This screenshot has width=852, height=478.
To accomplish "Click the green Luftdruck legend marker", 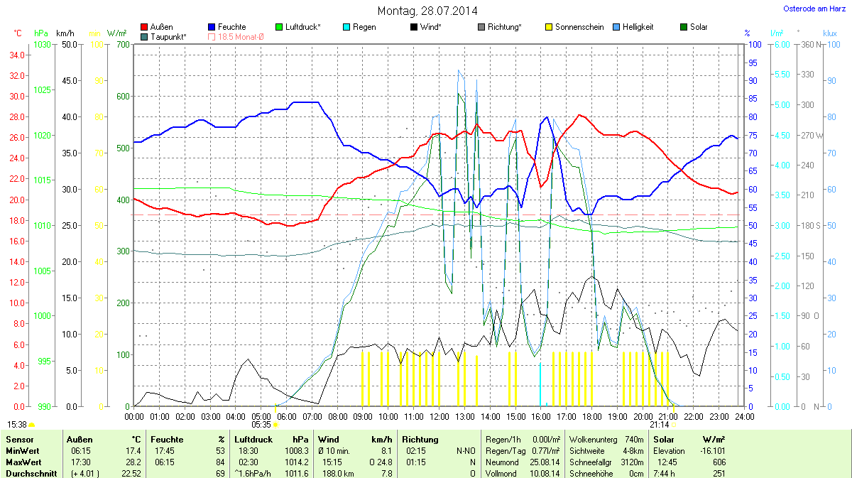I will point(280,27).
